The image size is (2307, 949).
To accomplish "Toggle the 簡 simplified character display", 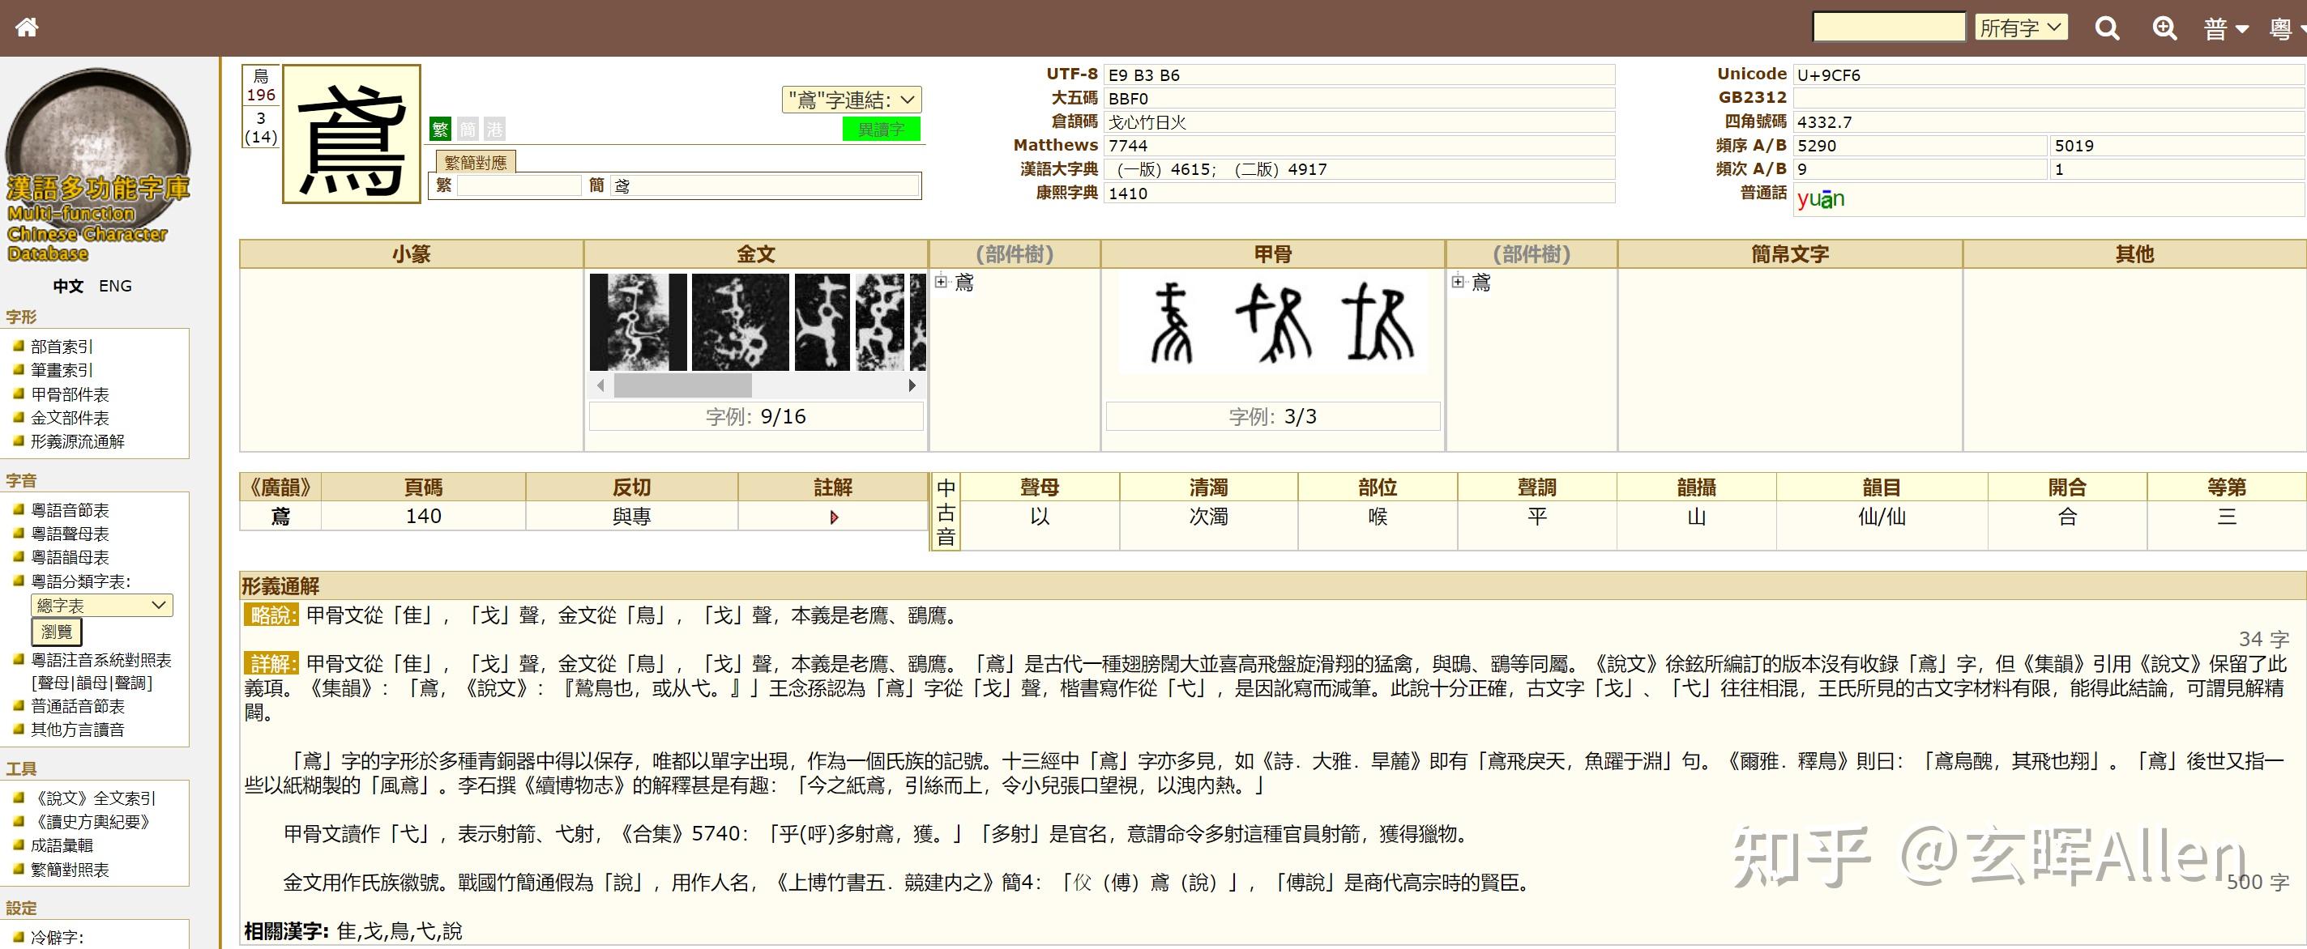I will pyautogui.click(x=468, y=128).
